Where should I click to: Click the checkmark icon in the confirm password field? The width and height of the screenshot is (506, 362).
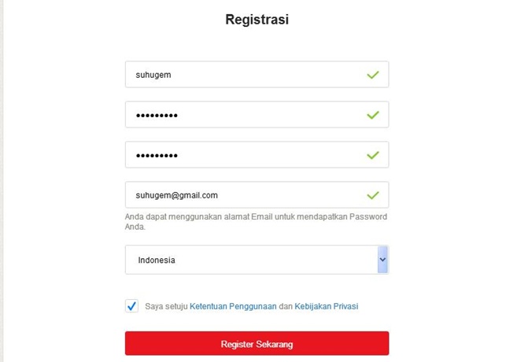pyautogui.click(x=372, y=155)
